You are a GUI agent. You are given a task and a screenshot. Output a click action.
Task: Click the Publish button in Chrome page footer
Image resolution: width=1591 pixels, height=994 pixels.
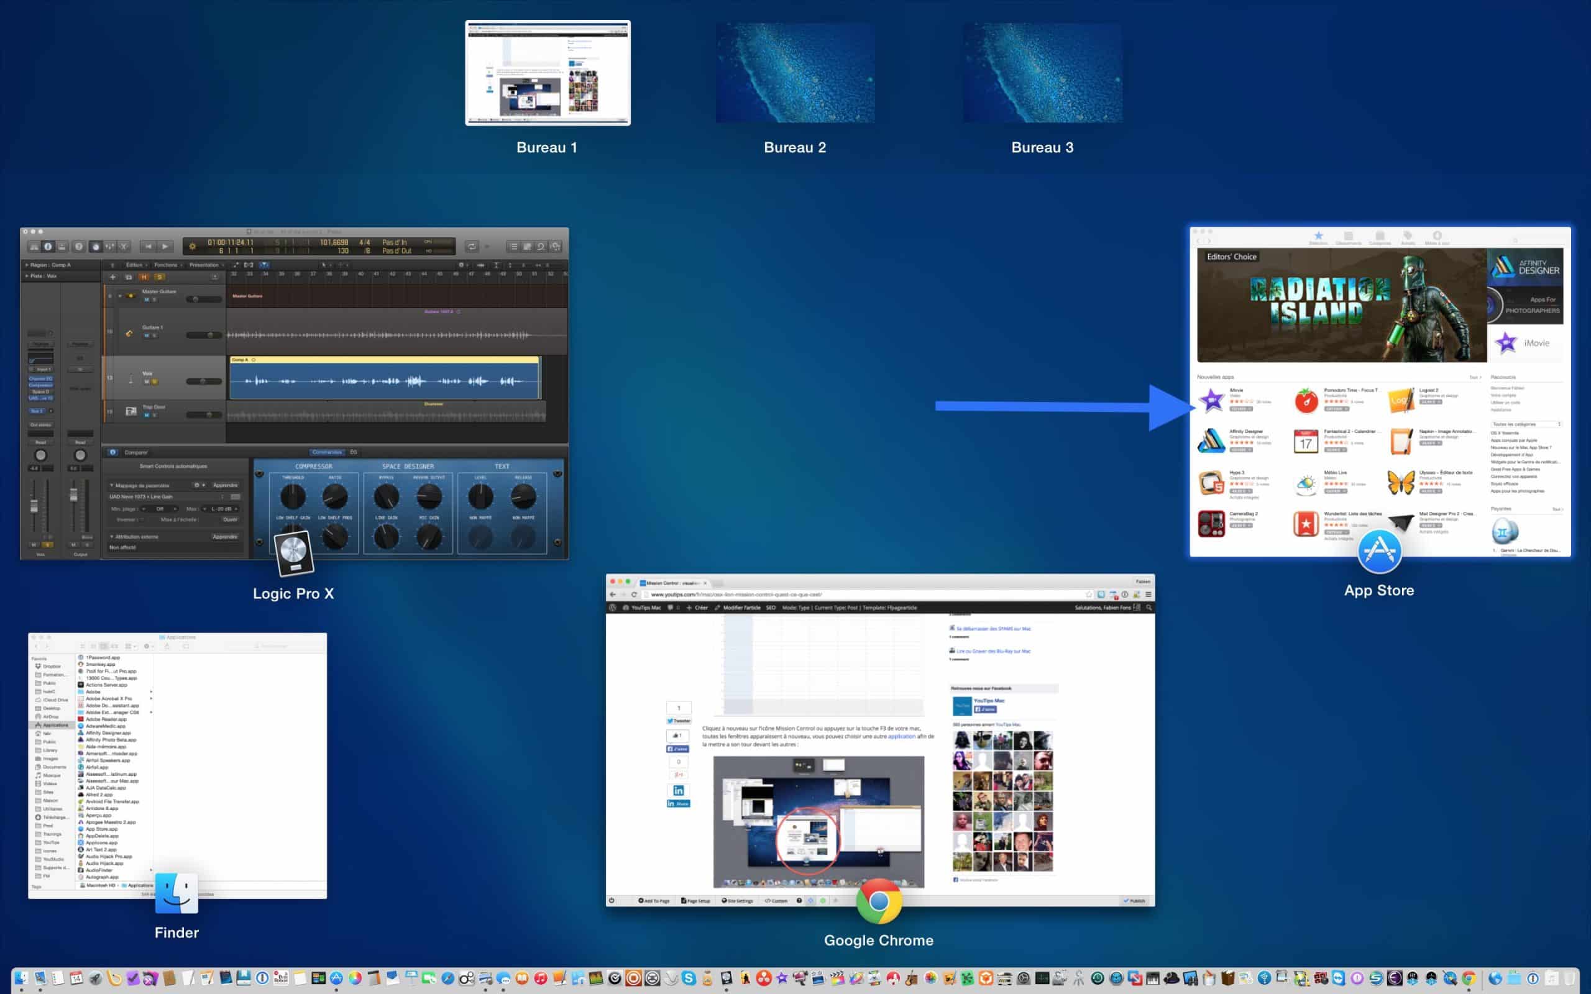pos(1134,901)
